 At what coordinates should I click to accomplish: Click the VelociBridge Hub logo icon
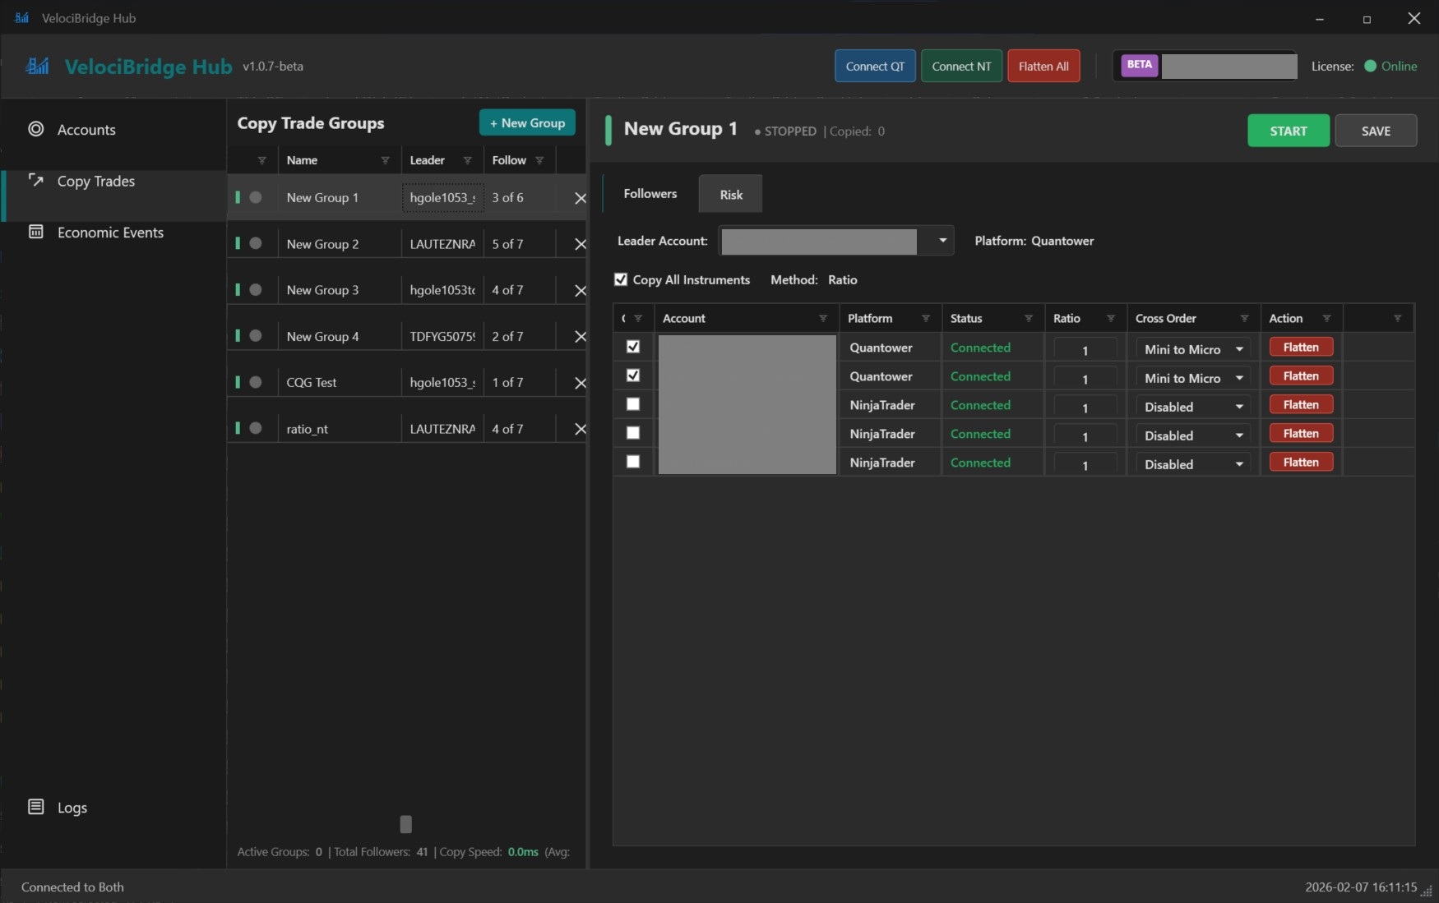(x=37, y=67)
